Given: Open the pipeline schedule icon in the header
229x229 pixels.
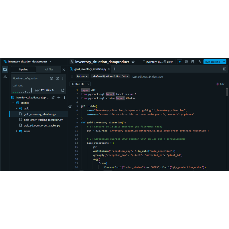Looking at the screenshot, I should [193, 61].
